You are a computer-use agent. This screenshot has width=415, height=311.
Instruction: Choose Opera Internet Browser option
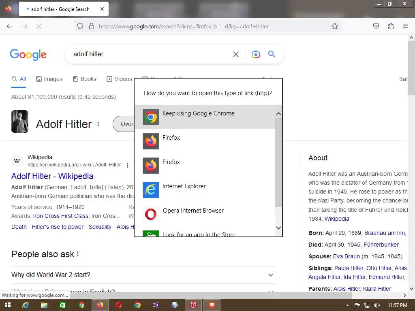coord(205,214)
